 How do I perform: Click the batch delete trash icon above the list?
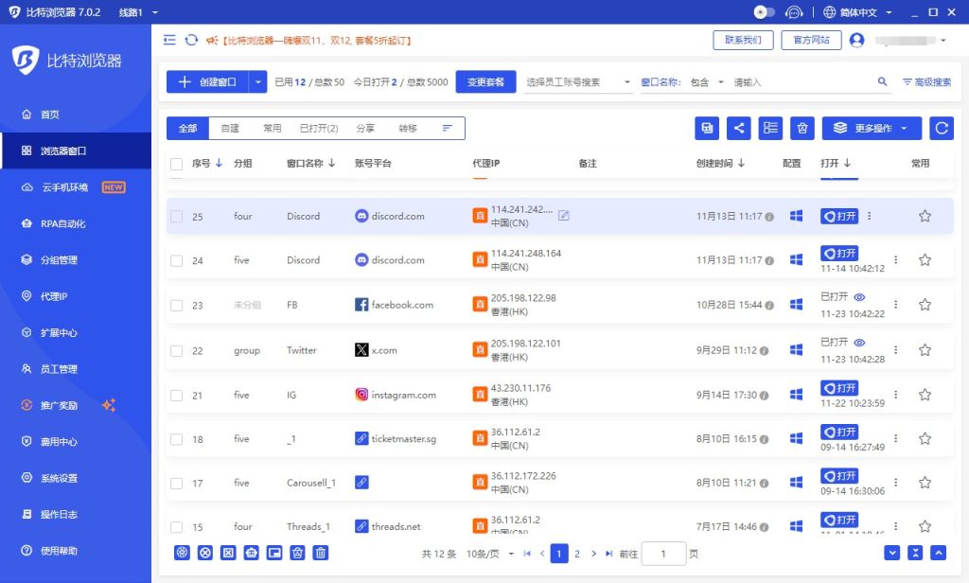802,128
